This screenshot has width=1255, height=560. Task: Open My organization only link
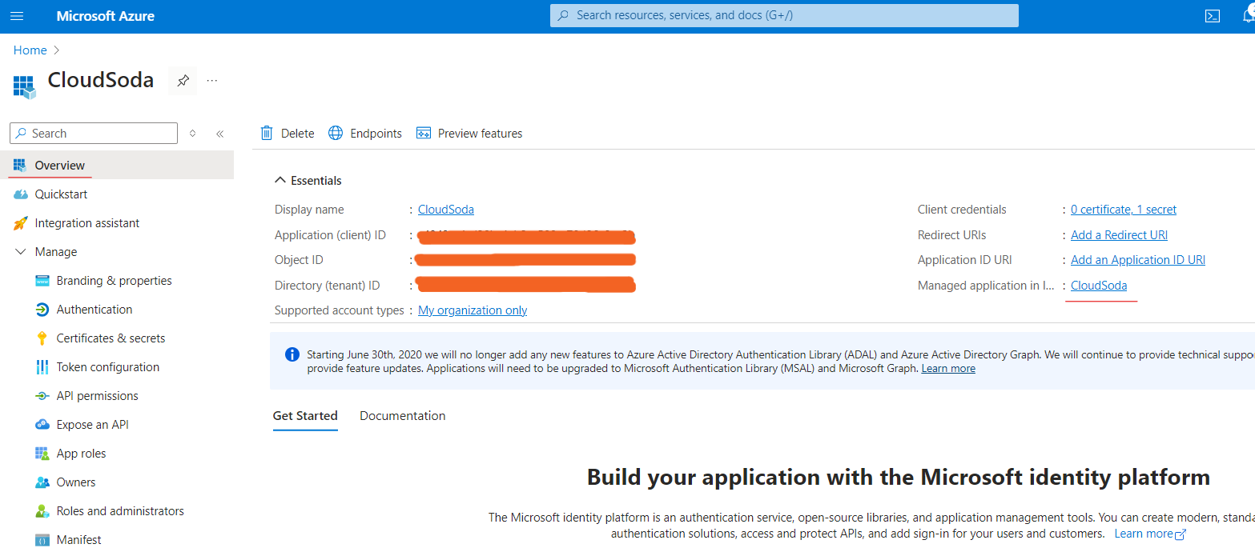point(473,310)
